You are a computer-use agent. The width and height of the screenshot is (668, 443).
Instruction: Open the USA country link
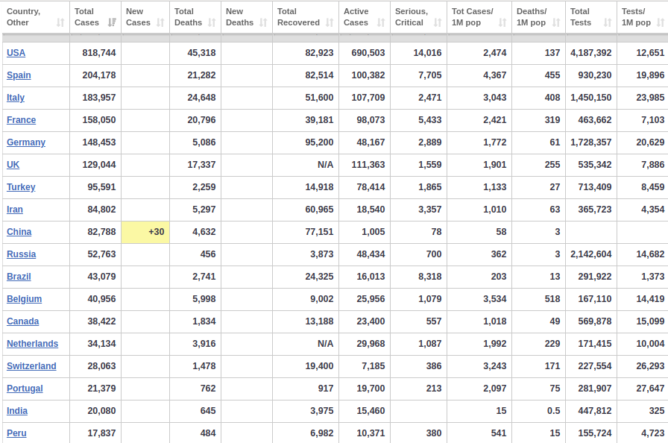pyautogui.click(x=16, y=53)
